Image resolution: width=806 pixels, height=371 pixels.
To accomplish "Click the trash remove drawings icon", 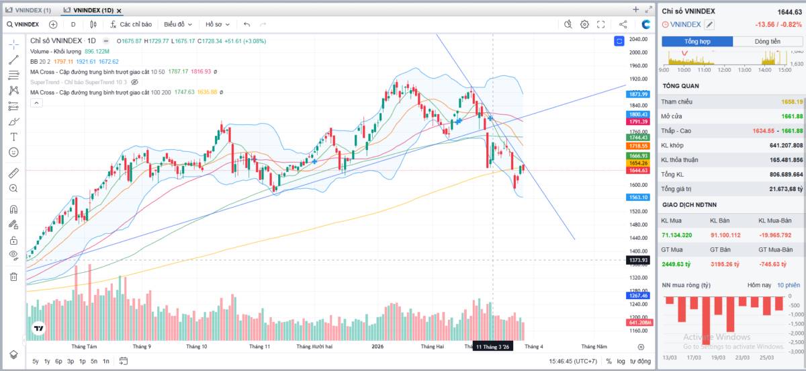I will [x=13, y=276].
